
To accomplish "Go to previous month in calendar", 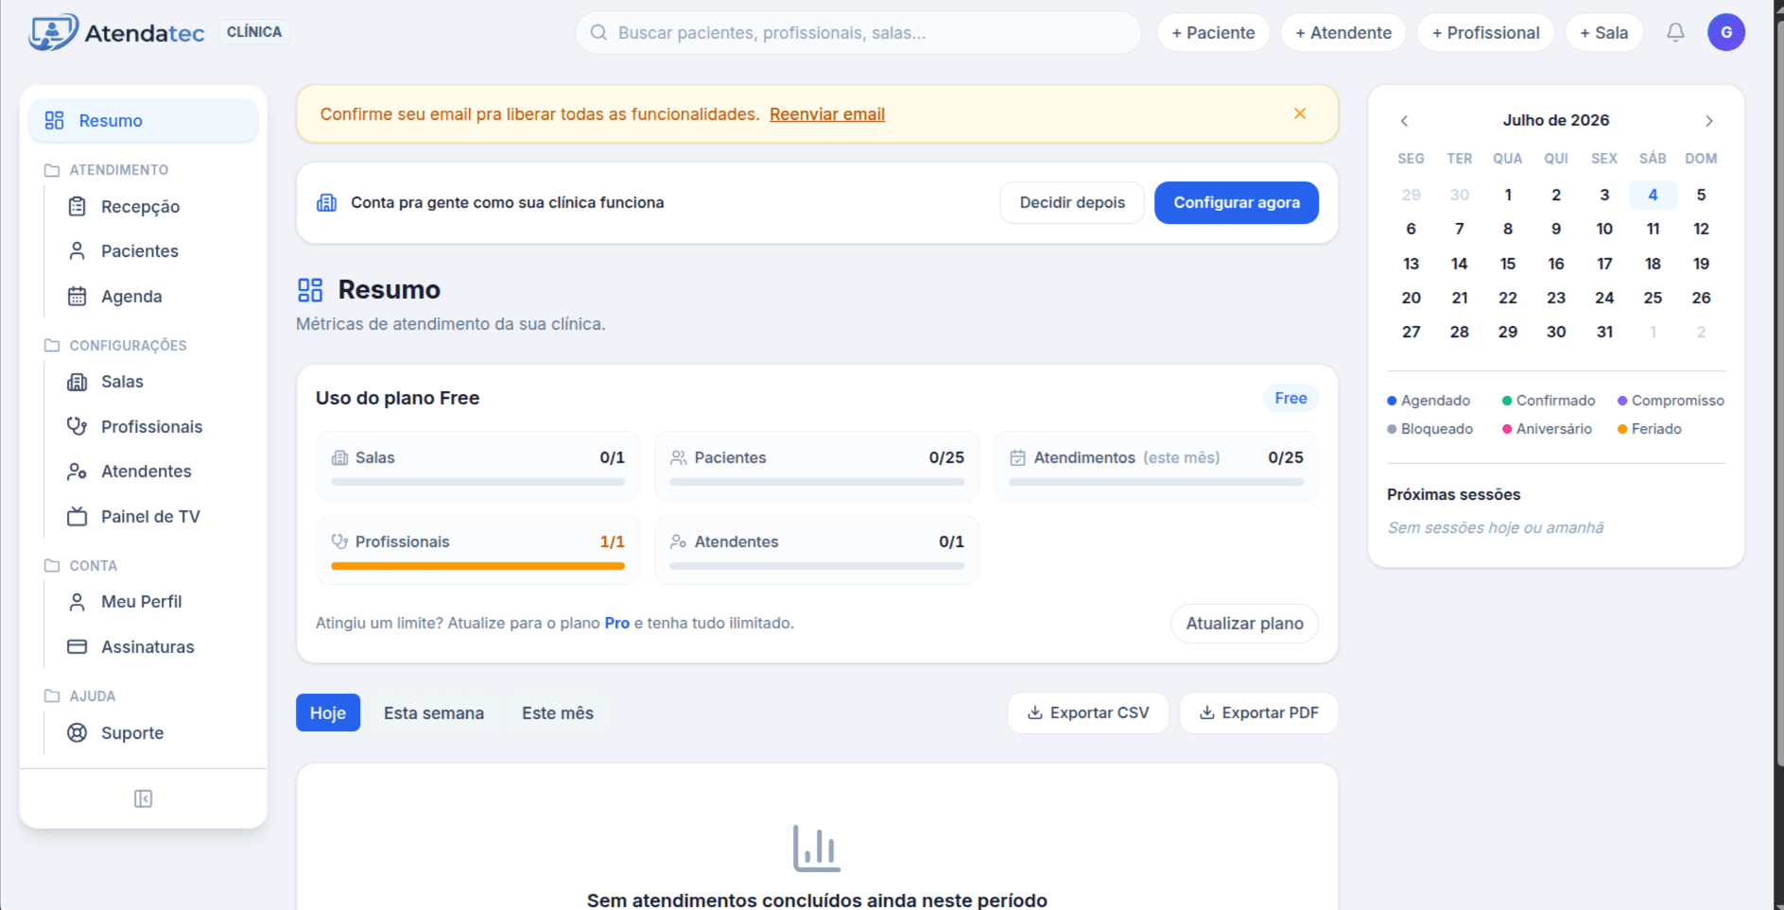I will point(1405,120).
